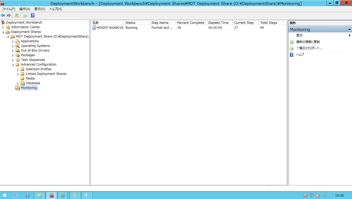Open PowerShell from the taskbar
Viewport: 352px width, 199px height.
[x=28, y=195]
